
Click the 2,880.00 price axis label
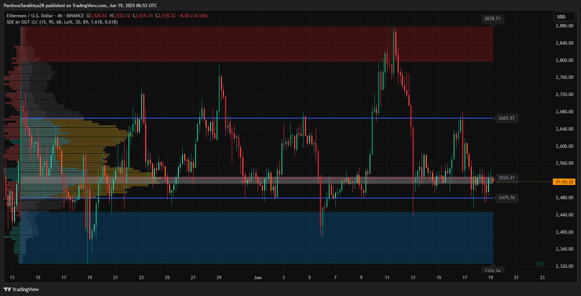pos(564,26)
